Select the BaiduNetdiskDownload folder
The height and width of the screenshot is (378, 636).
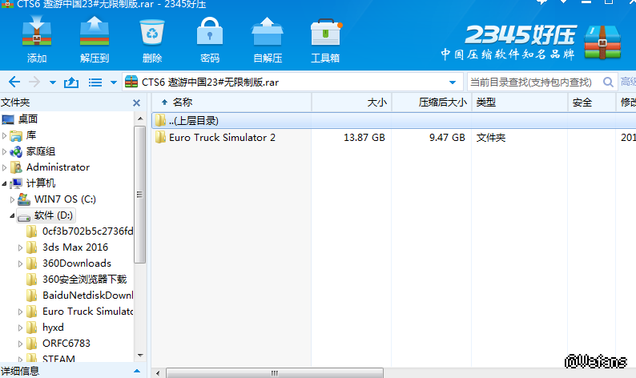point(87,296)
